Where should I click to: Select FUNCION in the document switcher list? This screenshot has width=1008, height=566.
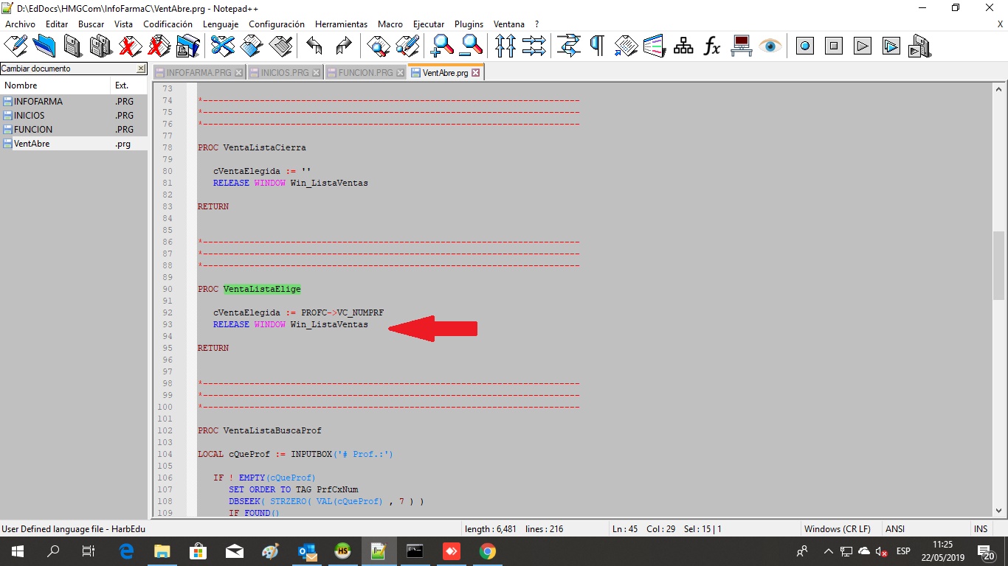click(x=33, y=130)
